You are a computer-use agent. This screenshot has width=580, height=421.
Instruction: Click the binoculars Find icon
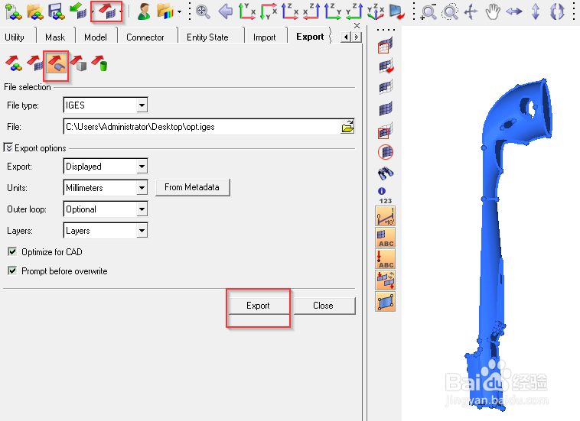pyautogui.click(x=386, y=173)
